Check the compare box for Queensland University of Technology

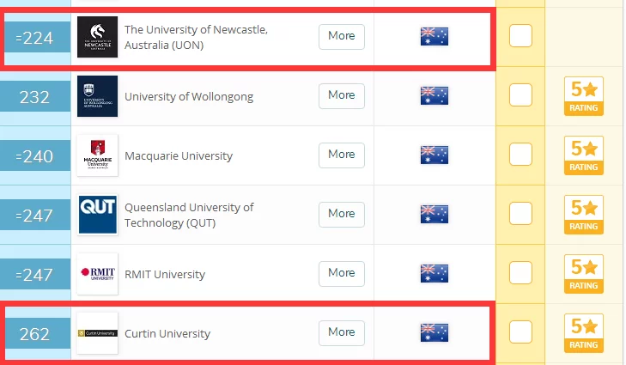click(x=520, y=215)
